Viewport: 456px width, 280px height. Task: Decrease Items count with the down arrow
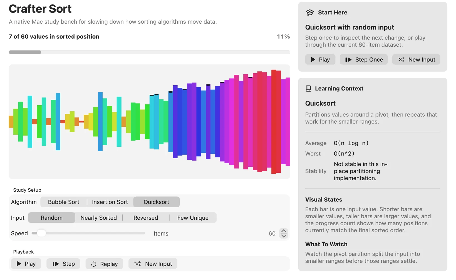(284, 236)
